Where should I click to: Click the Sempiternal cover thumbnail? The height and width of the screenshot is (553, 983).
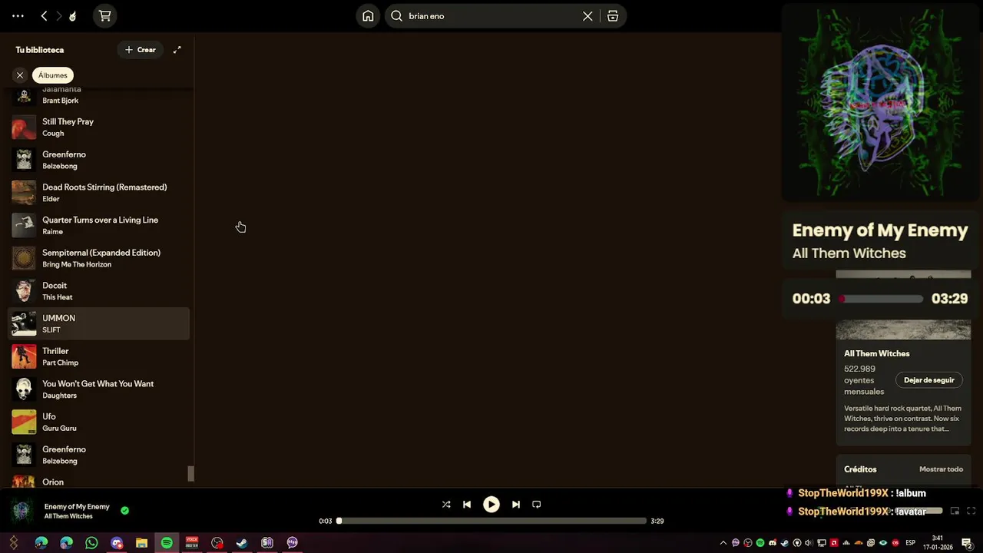pyautogui.click(x=24, y=258)
